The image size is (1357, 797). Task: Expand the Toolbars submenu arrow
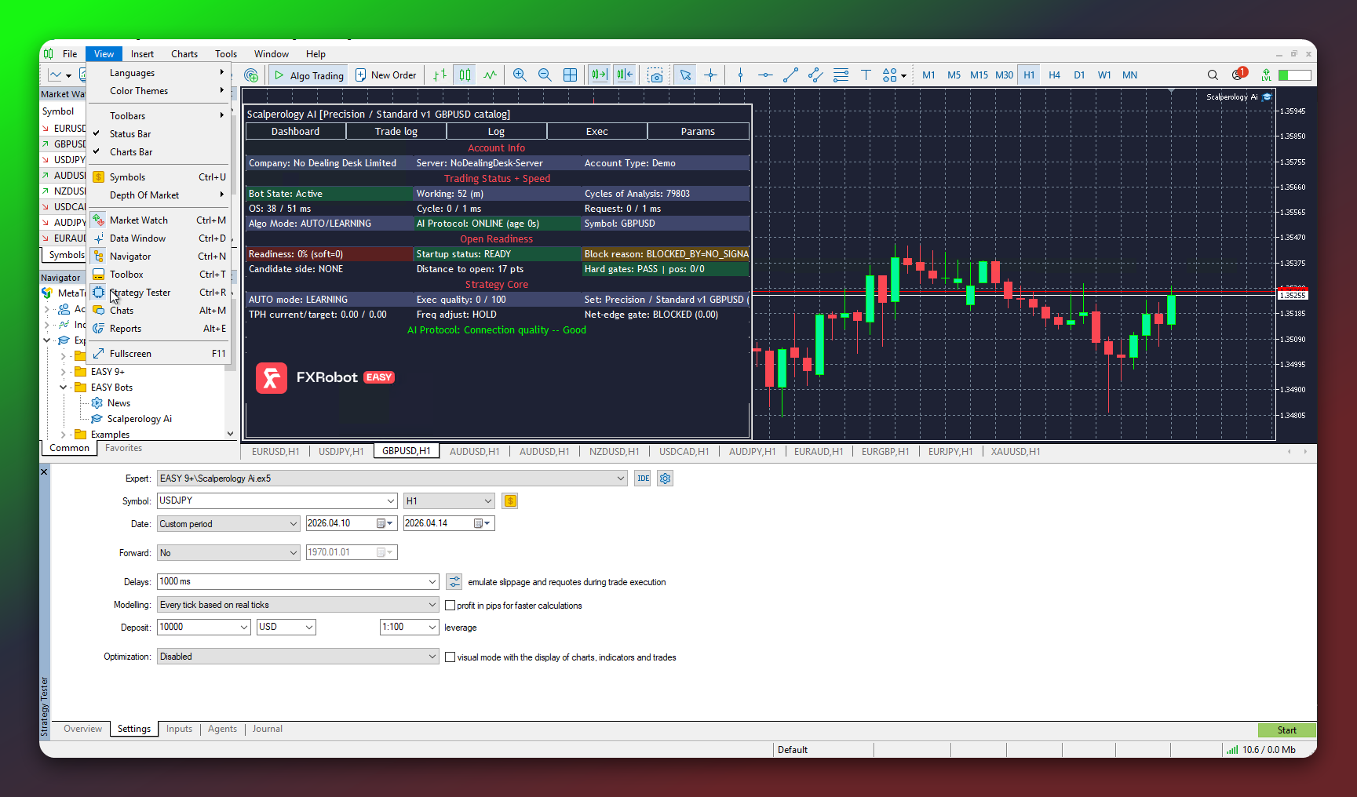223,115
